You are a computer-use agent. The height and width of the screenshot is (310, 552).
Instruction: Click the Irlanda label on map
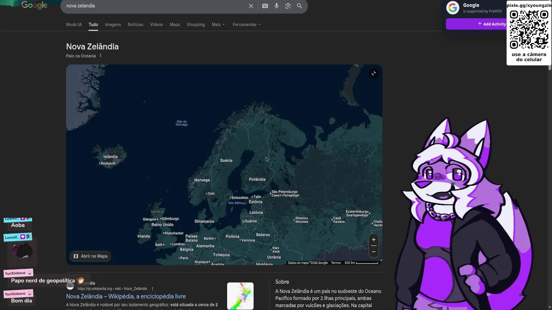(144, 236)
